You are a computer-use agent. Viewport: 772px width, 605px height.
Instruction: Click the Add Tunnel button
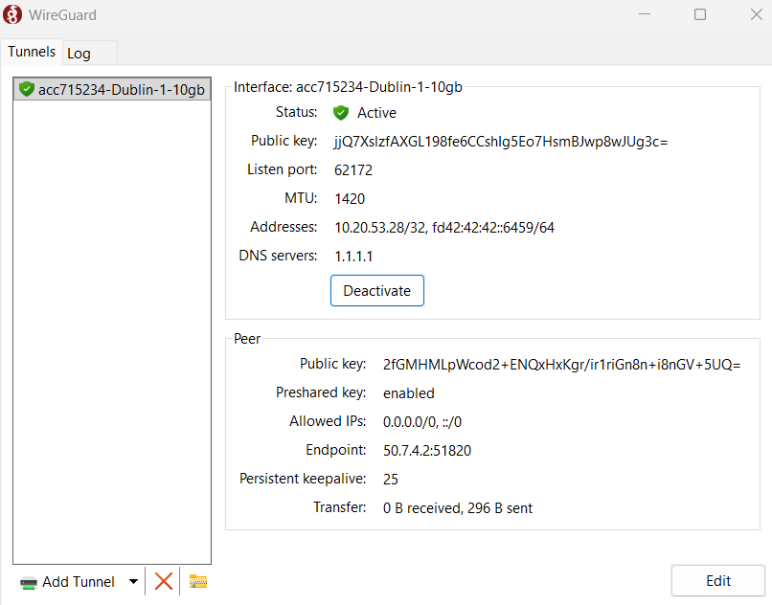click(67, 581)
